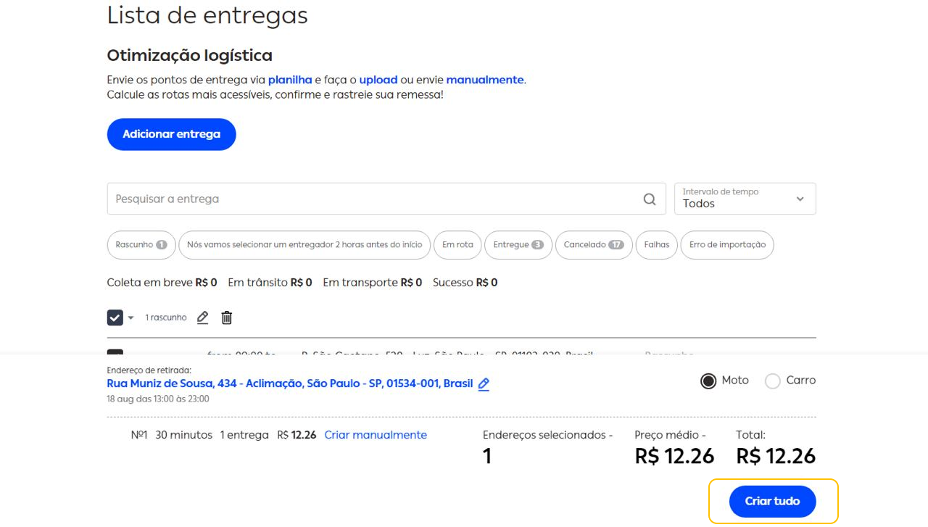Click the search magnifier icon
This screenshot has width=928, height=527.
click(649, 199)
